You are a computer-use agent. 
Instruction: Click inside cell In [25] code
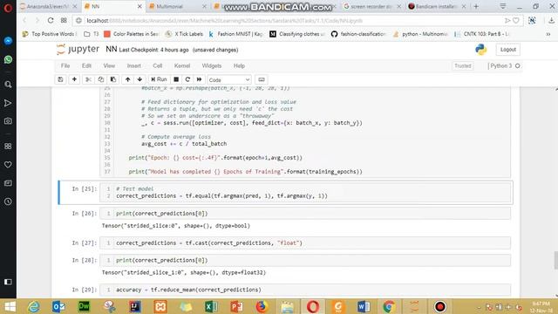(305, 192)
